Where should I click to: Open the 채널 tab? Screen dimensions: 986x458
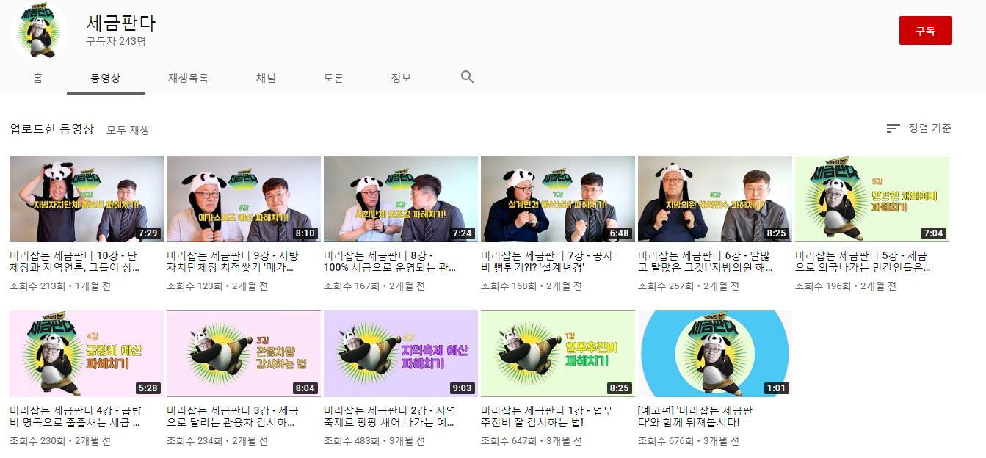click(x=266, y=78)
